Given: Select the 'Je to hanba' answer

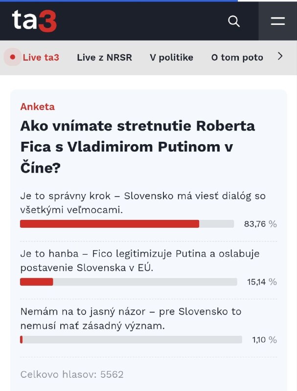Looking at the screenshot, I should 139,260.
